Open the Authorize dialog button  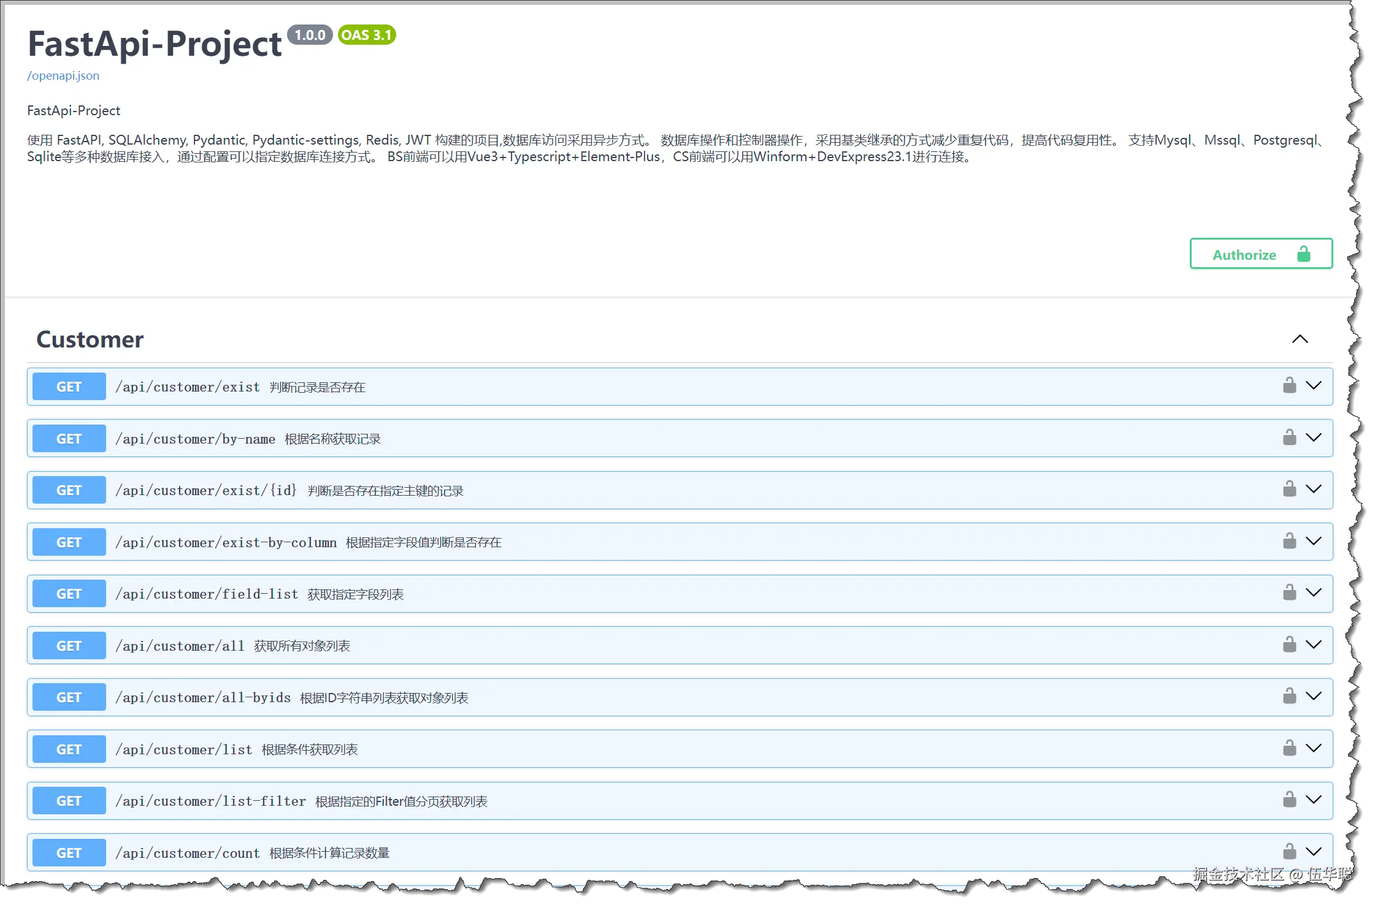[x=1260, y=254]
